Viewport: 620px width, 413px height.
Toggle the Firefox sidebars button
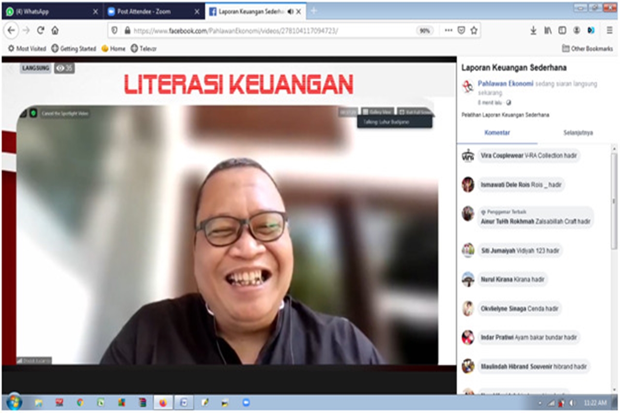coord(562,30)
